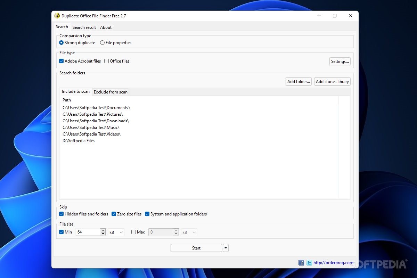Toggle Hidden files and folders skip
This screenshot has width=417, height=278.
click(x=84, y=214)
